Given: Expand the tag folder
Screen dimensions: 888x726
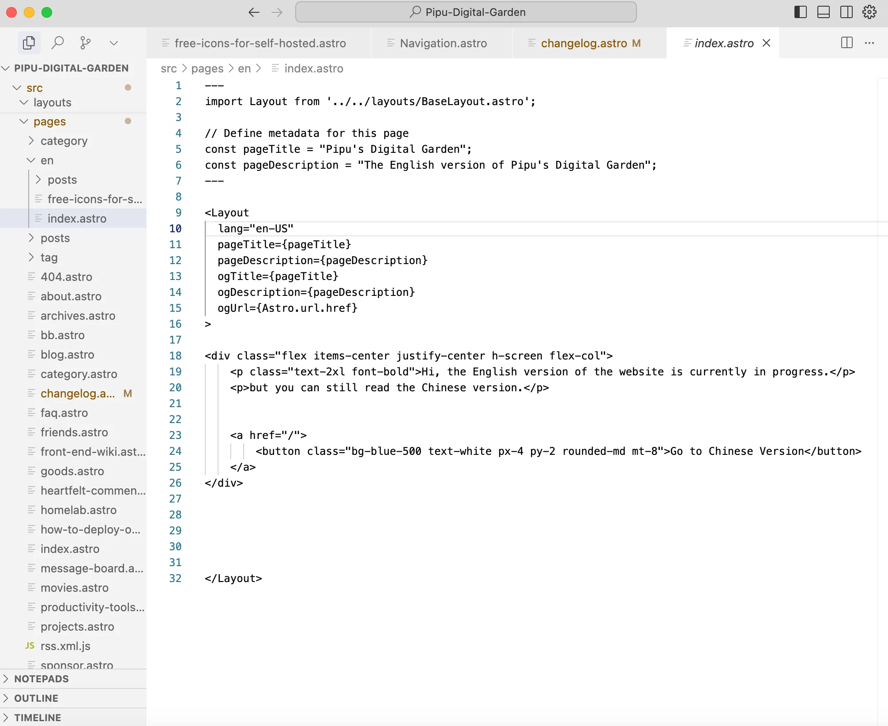Looking at the screenshot, I should click(73, 257).
